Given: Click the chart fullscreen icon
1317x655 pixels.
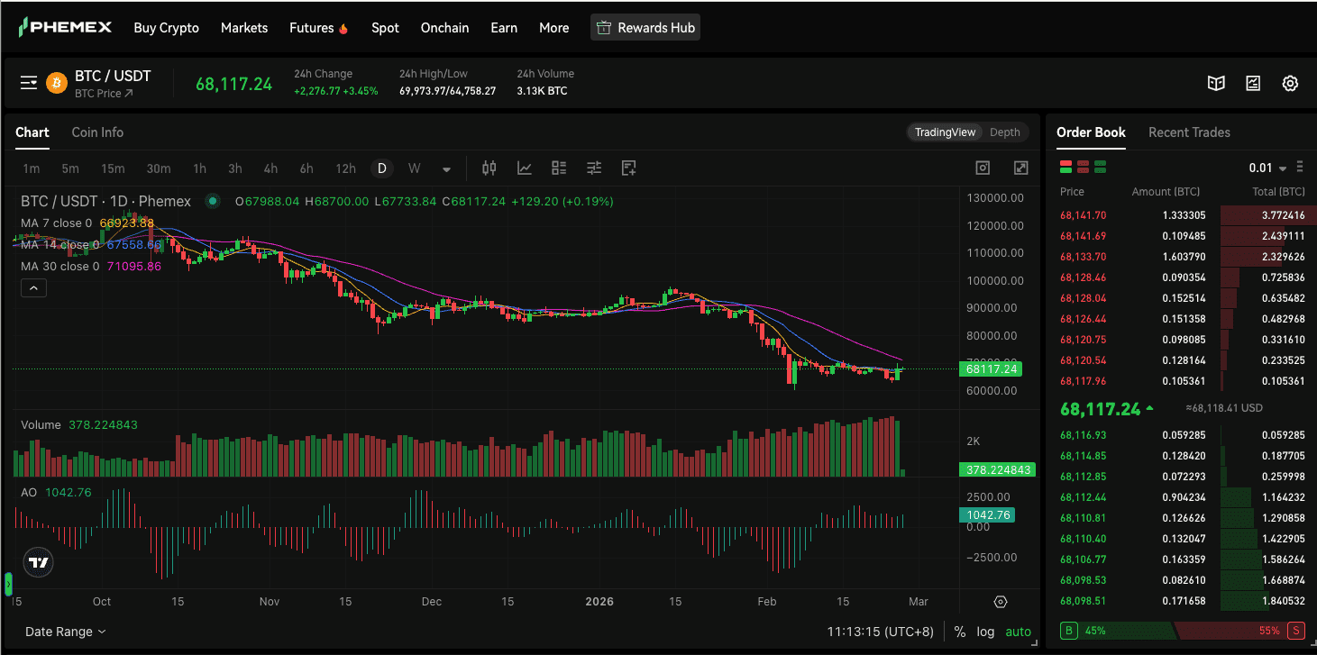Looking at the screenshot, I should pyautogui.click(x=1021, y=168).
